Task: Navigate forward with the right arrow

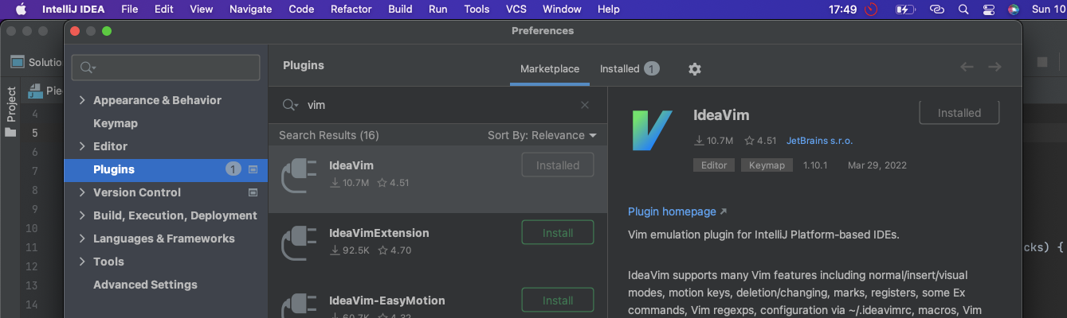Action: tap(994, 67)
